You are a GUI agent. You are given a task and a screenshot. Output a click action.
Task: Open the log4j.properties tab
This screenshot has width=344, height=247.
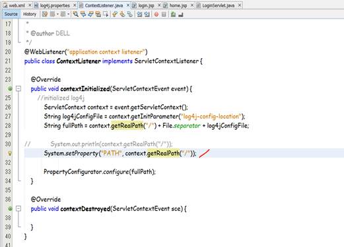pos(55,5)
